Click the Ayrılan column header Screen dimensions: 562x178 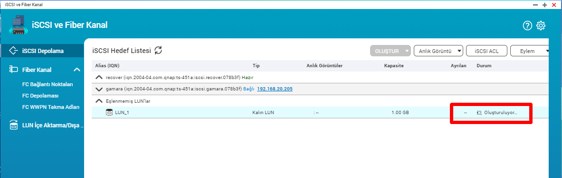(458, 66)
